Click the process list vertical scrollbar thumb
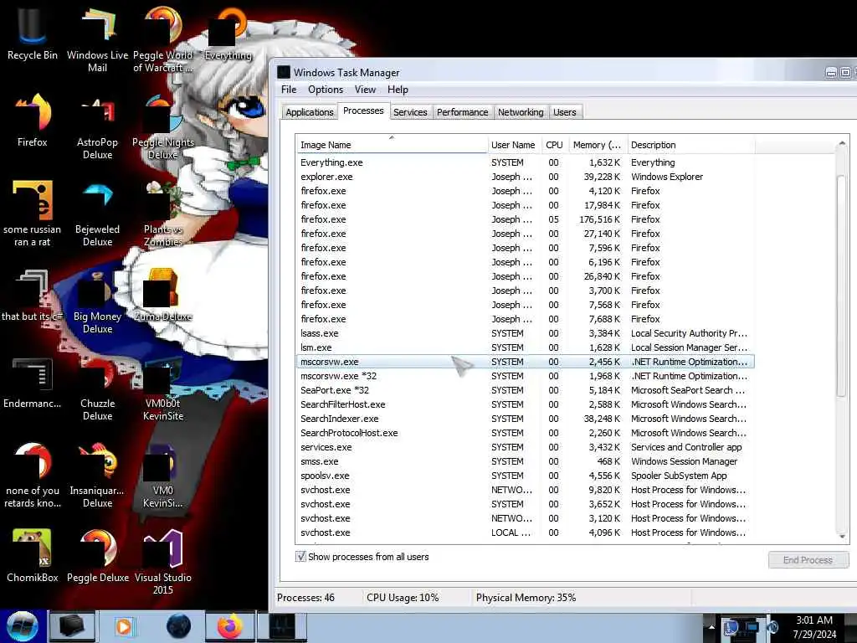The image size is (857, 643). [842, 285]
